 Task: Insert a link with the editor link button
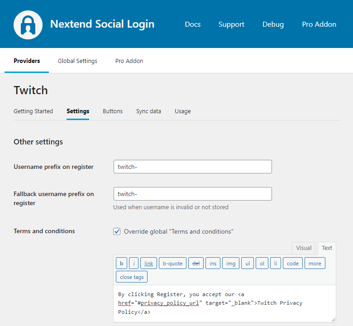[148, 263]
